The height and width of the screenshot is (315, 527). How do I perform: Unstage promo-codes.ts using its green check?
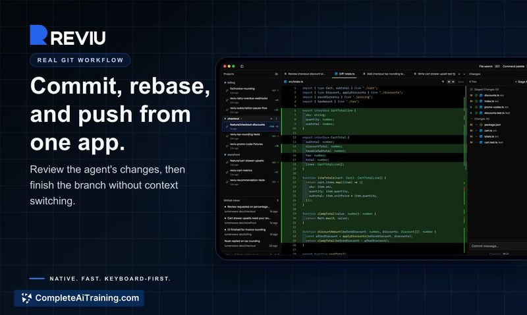coord(476,107)
